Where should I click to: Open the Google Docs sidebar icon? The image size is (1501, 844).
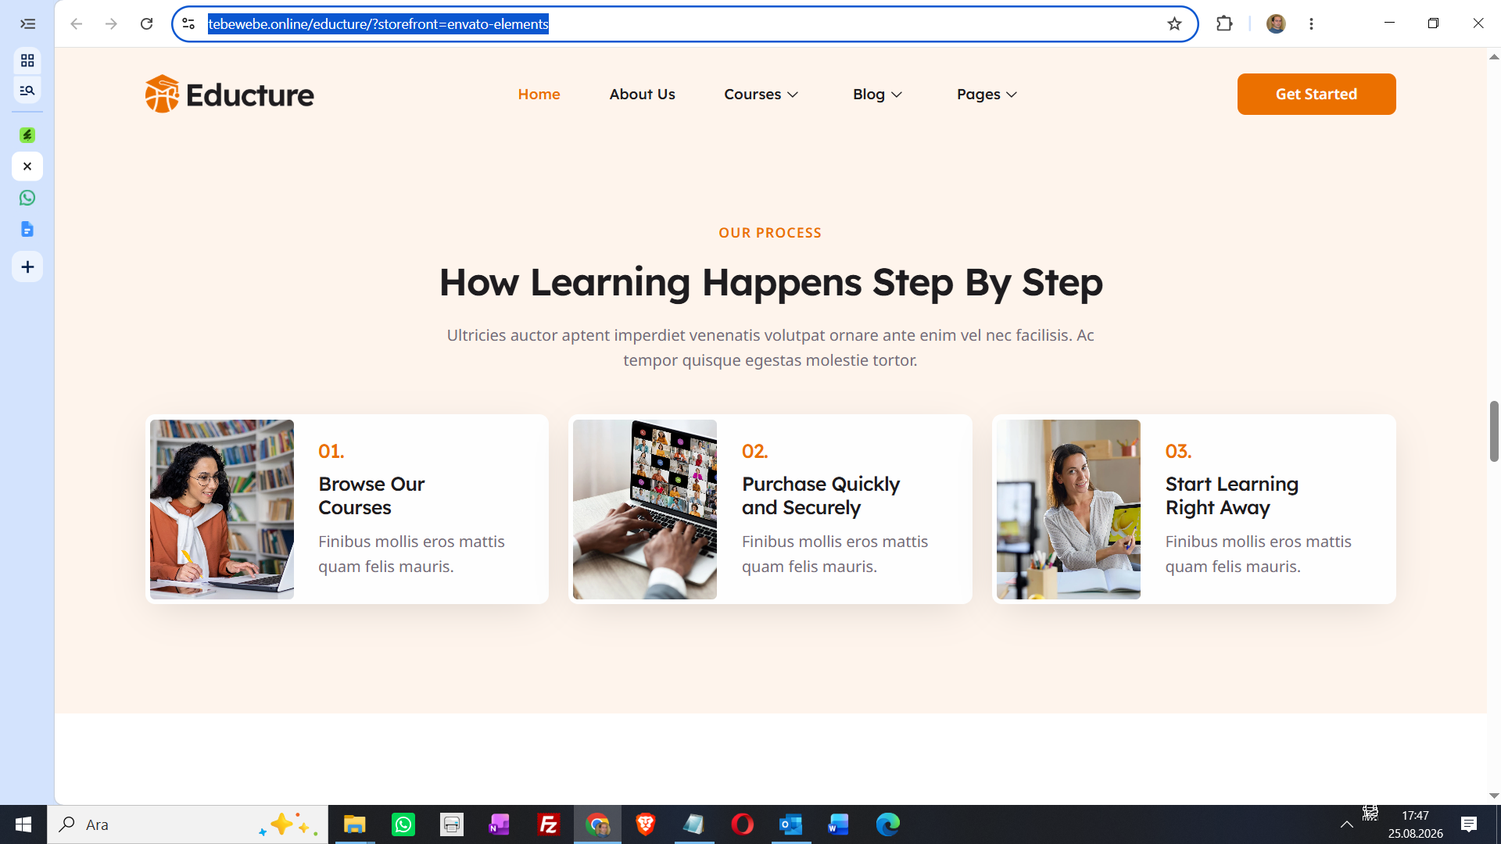27,229
